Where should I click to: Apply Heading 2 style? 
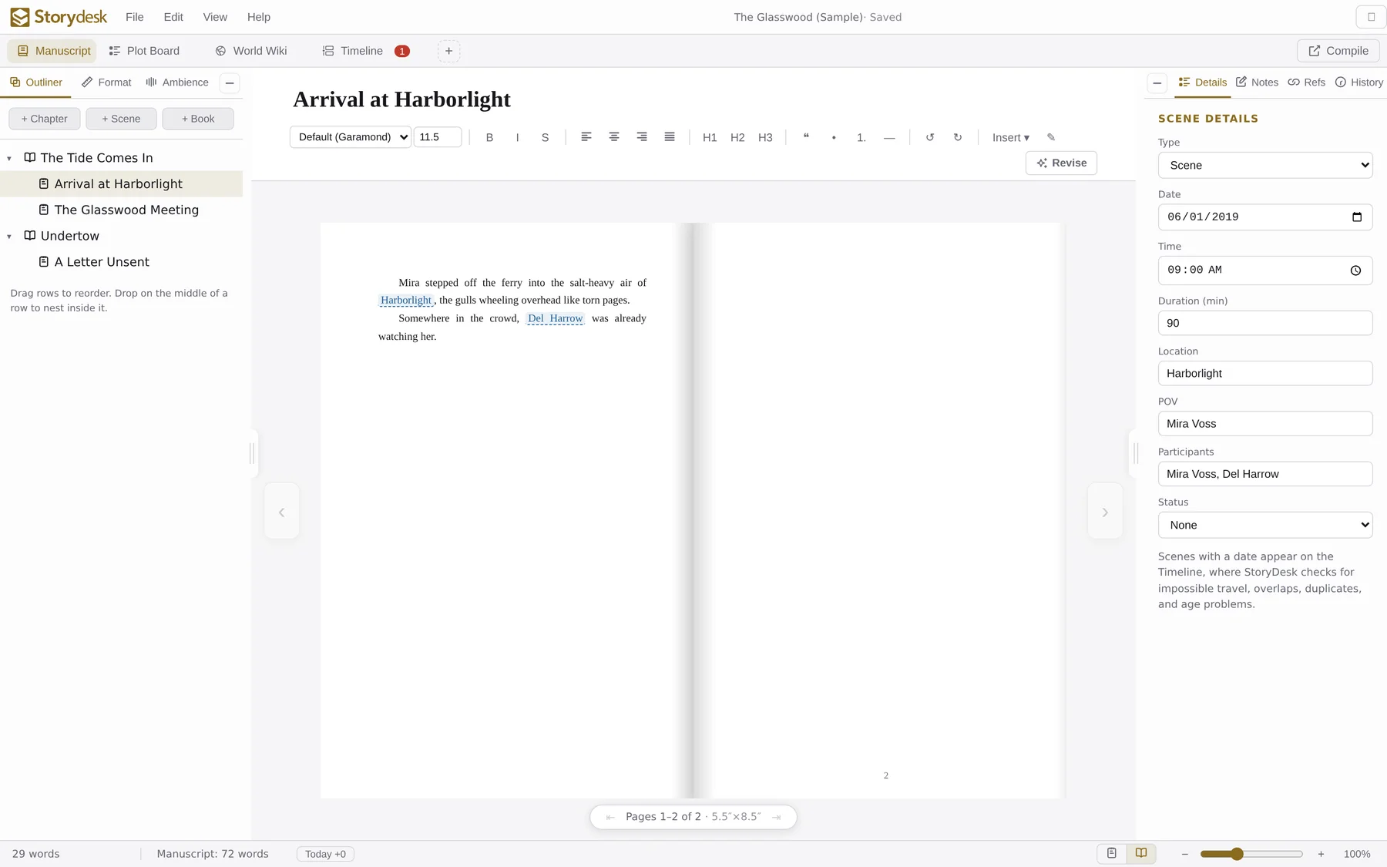(737, 137)
